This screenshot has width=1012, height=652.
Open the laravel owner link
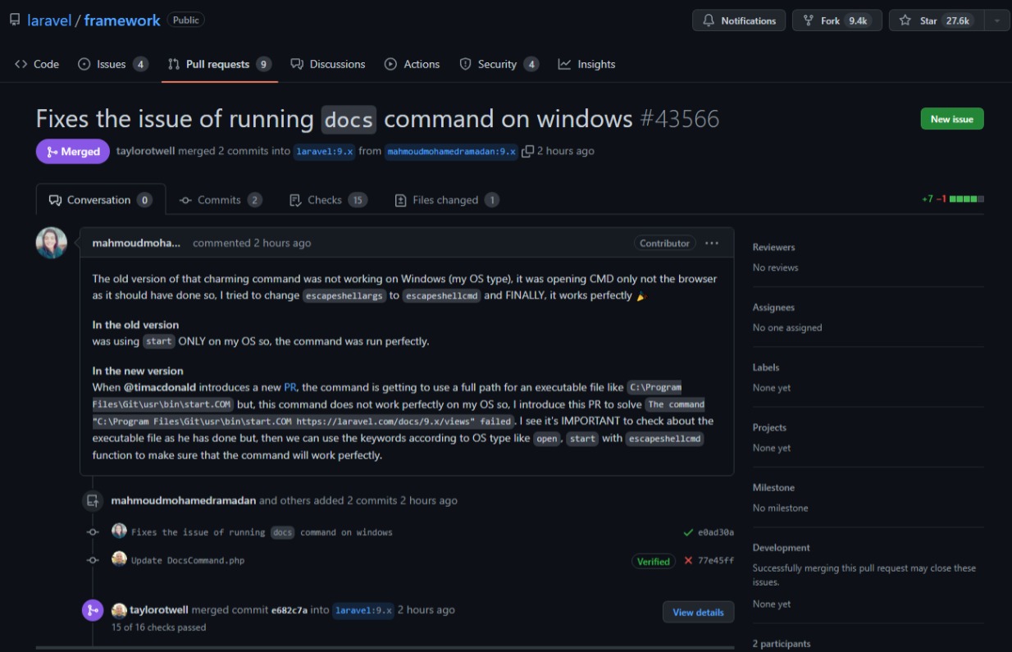[49, 21]
